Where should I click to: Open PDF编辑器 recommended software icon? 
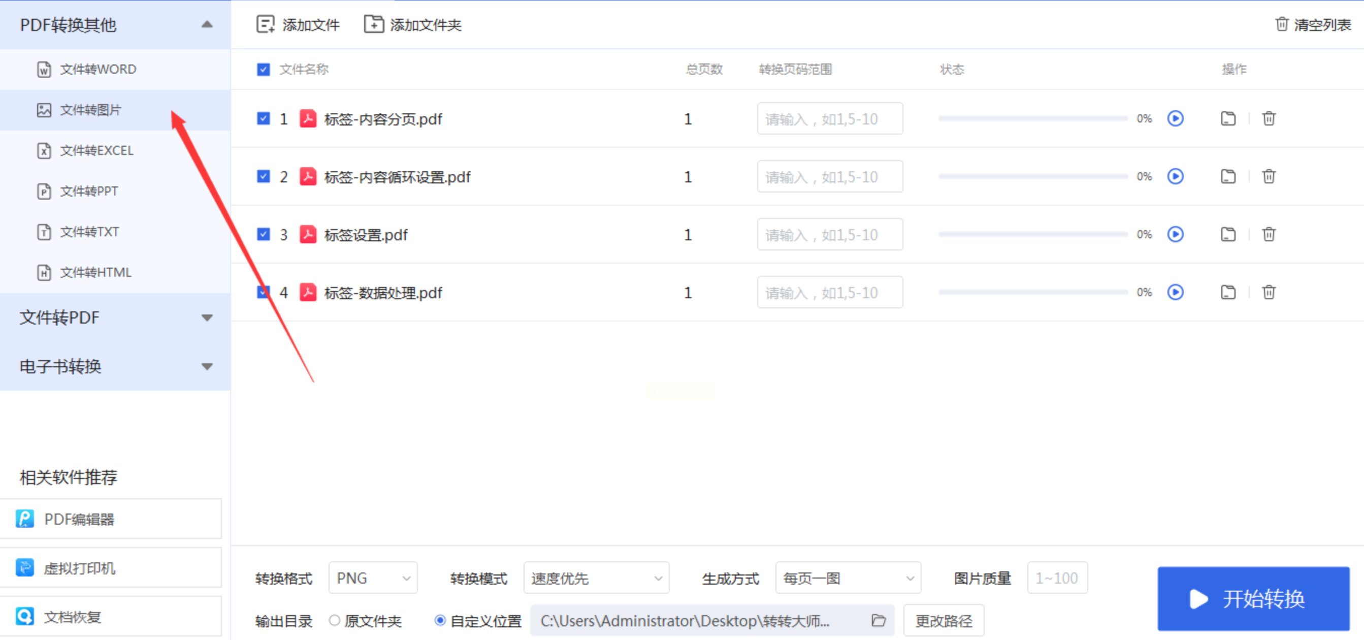25,519
